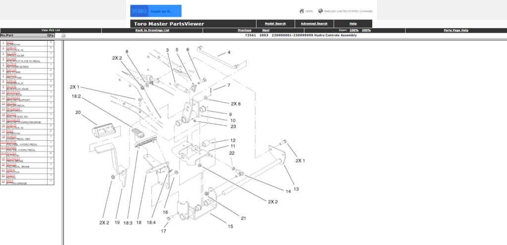Click callout 13 on the diagram

coord(296,189)
